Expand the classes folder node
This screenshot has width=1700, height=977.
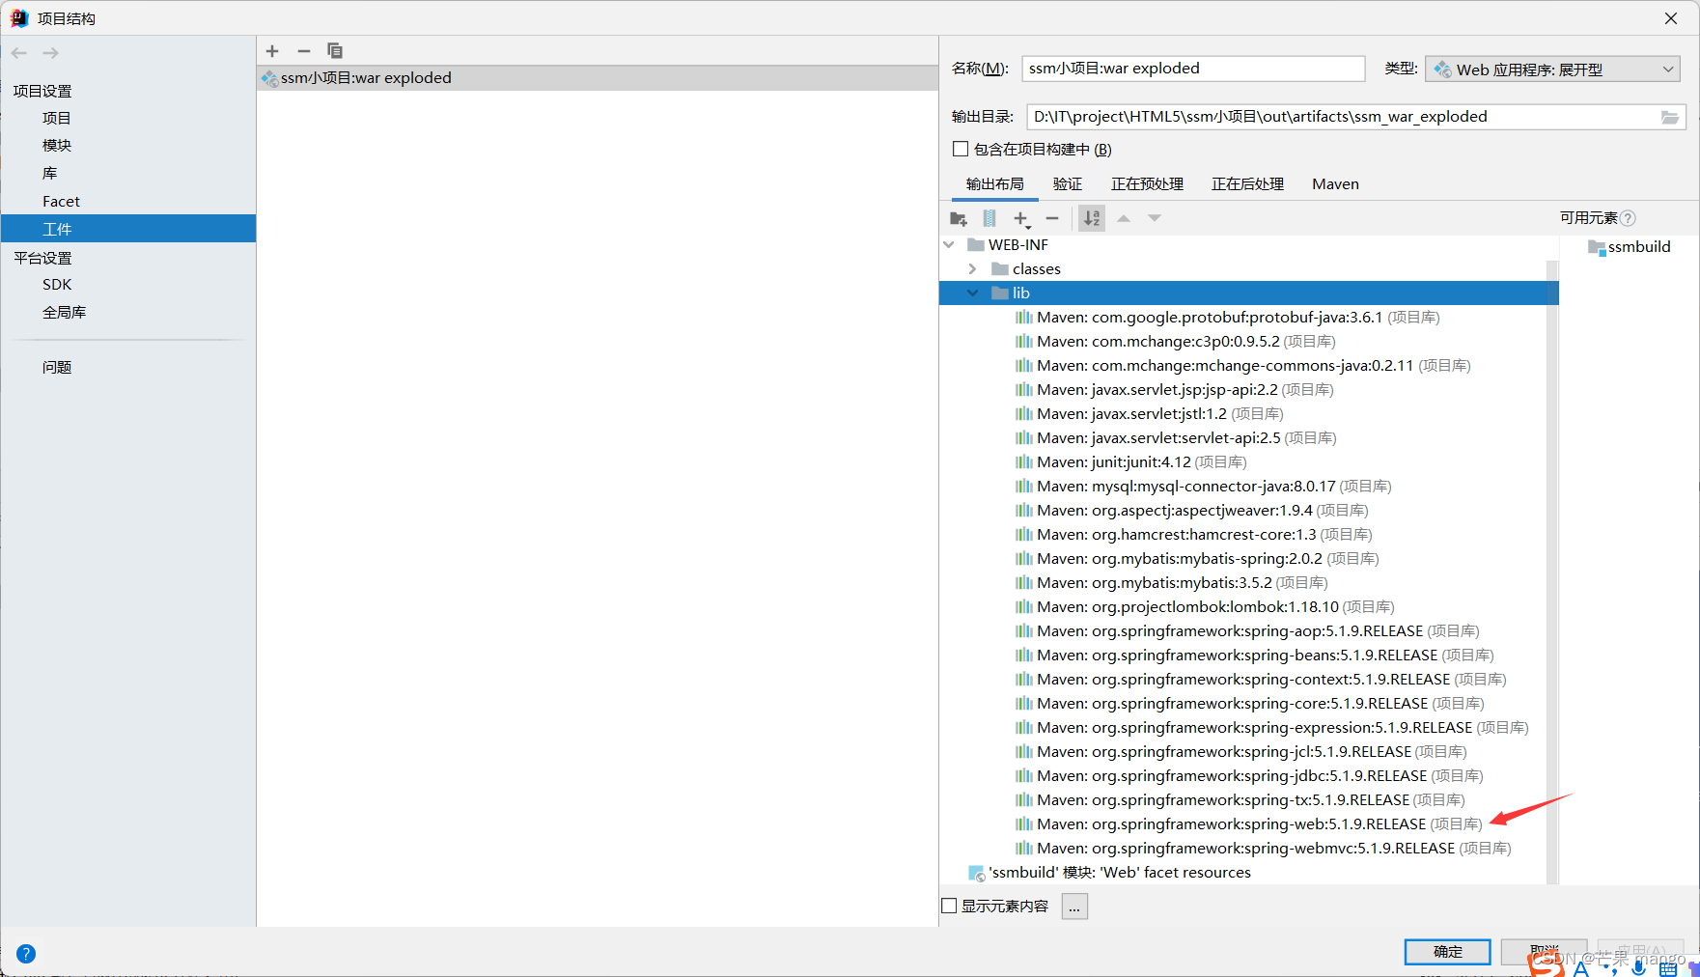(x=973, y=269)
